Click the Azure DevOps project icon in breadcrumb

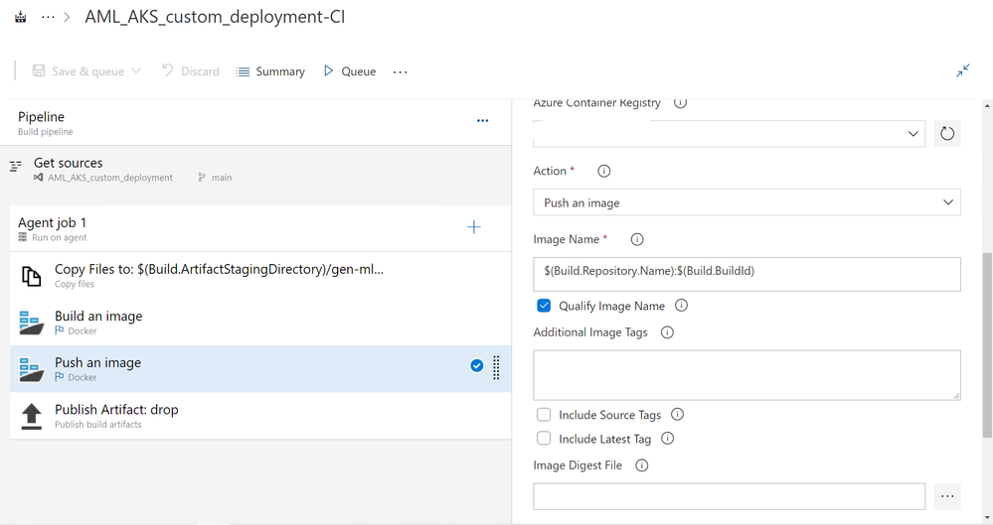pos(21,17)
